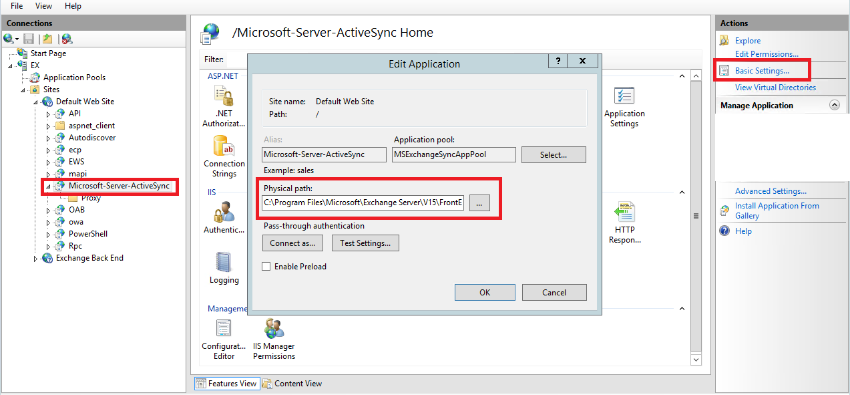This screenshot has width=850, height=395.
Task: Open the File menu
Action: click(17, 6)
